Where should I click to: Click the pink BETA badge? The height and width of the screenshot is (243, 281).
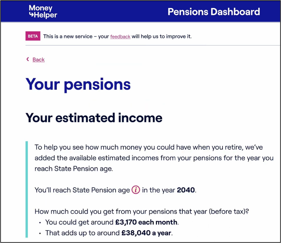click(33, 37)
